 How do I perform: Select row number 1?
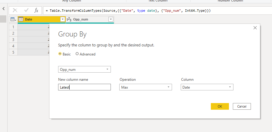13,27
